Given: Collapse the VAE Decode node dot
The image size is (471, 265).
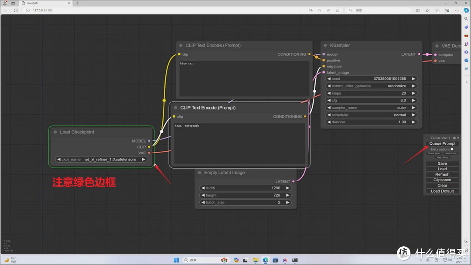Looking at the screenshot, I should point(437,46).
